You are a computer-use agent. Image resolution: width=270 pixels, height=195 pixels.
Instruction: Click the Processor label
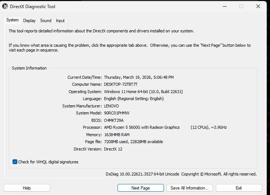[92, 127]
